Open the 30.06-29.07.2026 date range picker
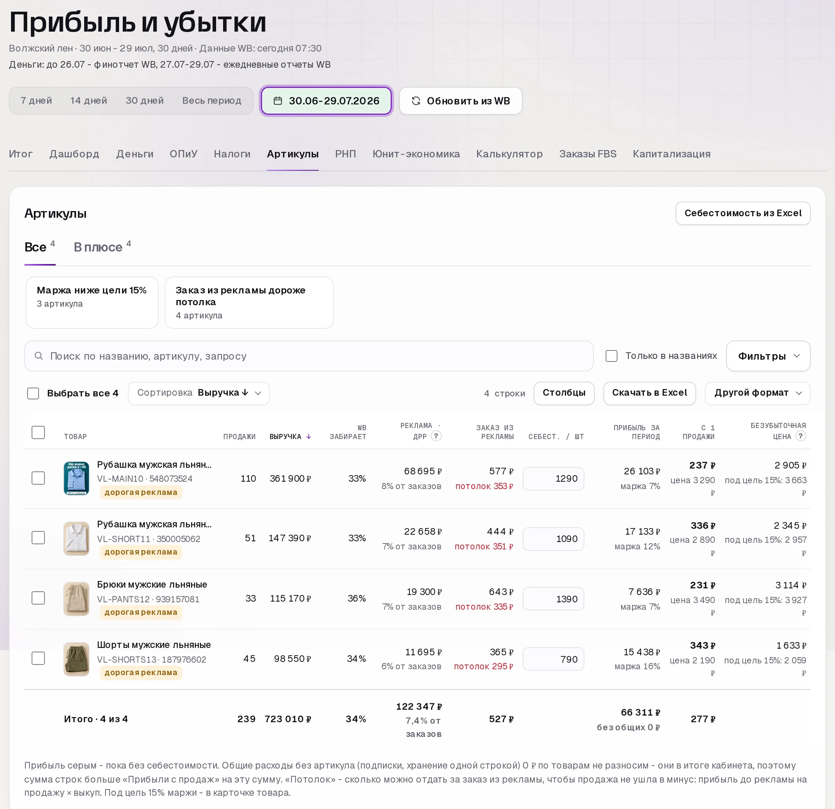 [x=326, y=101]
